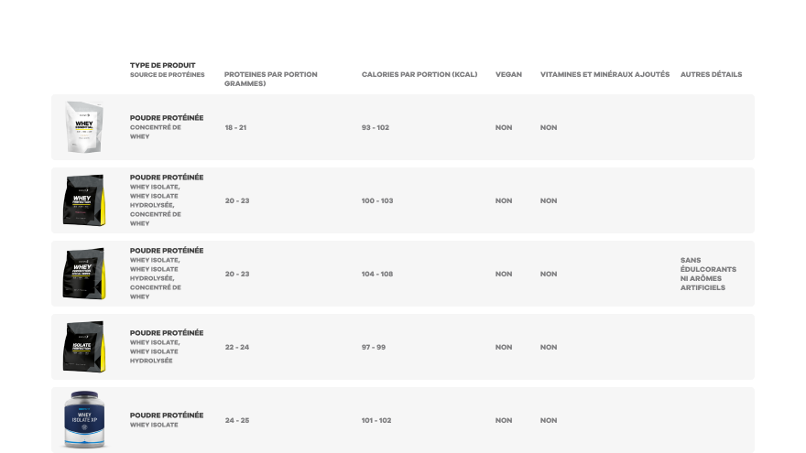Screen dimensions: 806x453
Task: Select the Isolate Perfection bag thumbnail
Action: point(84,347)
